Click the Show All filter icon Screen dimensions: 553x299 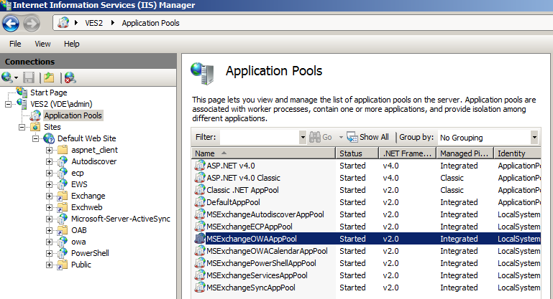tap(352, 137)
